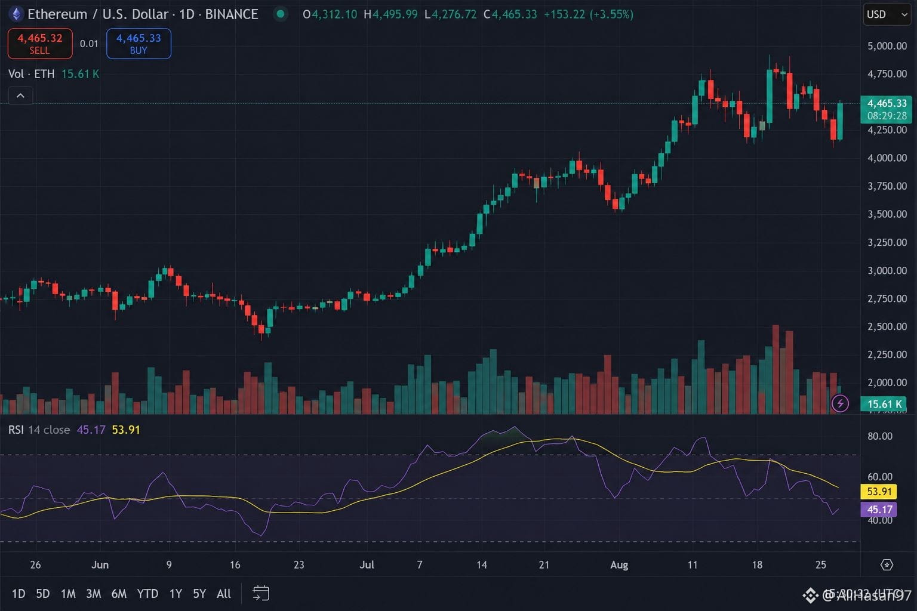Screen dimensions: 917x611
Task: Click the 2,000.00 price scale label
Action: (887, 382)
